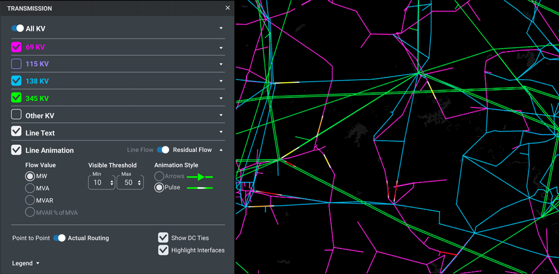Image resolution: width=559 pixels, height=274 pixels.
Task: Click the Min threshold input field
Action: pyautogui.click(x=97, y=182)
